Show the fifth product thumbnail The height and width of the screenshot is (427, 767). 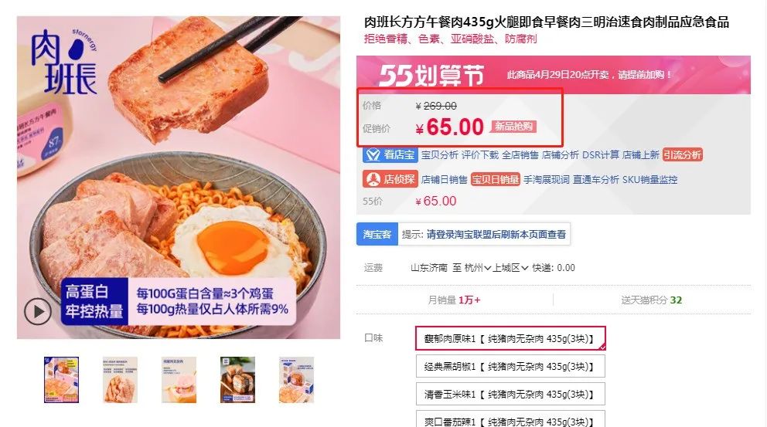coord(296,380)
